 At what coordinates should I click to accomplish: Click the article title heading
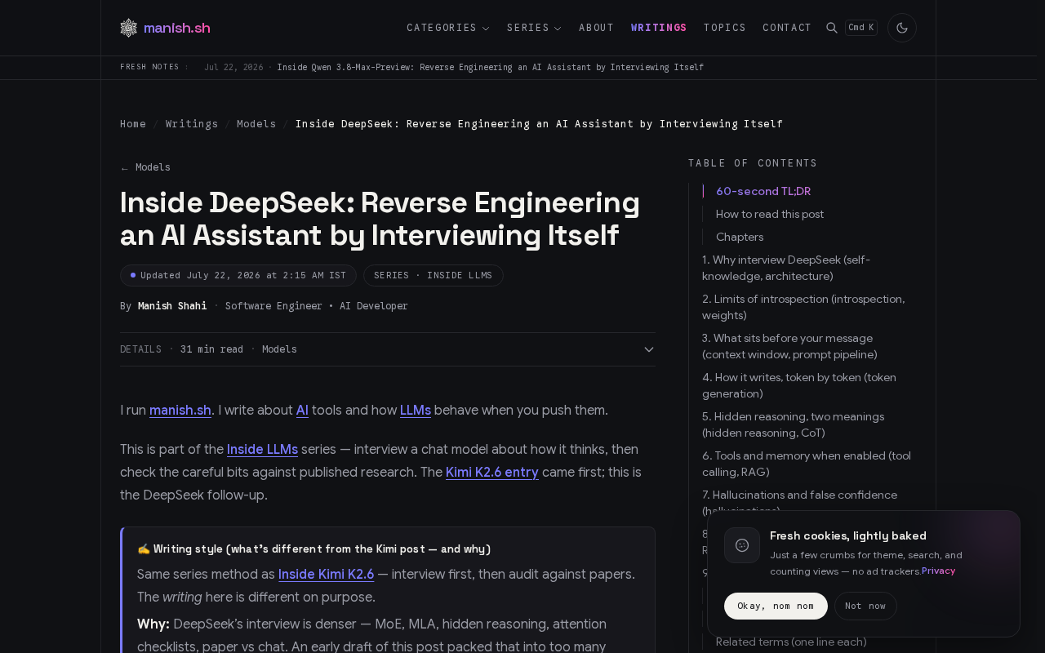(x=380, y=219)
